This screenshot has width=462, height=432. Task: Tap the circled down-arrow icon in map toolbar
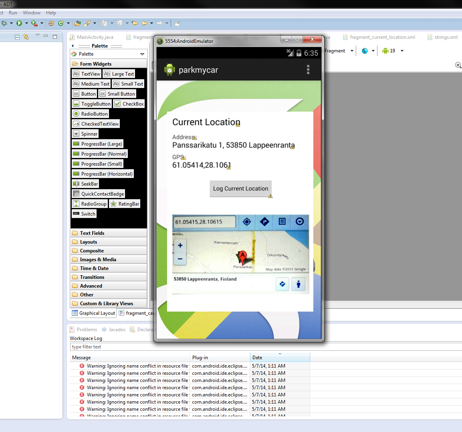click(x=300, y=222)
